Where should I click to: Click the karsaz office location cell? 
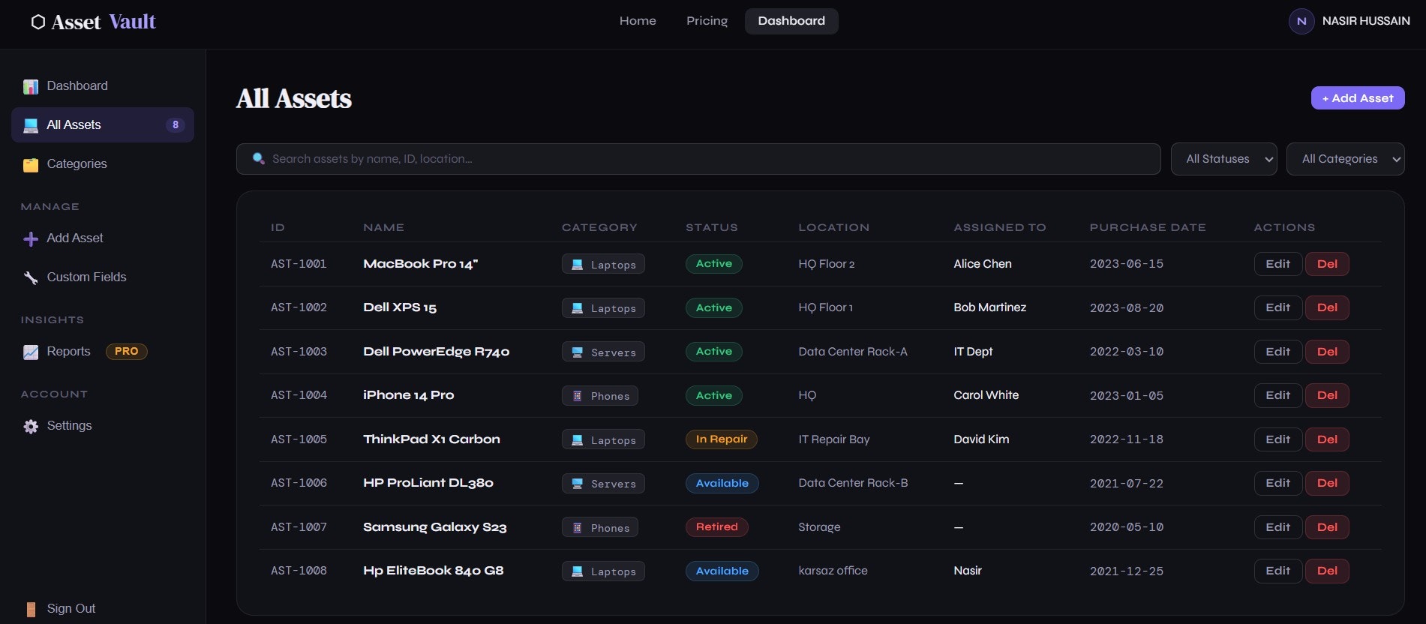[833, 571]
